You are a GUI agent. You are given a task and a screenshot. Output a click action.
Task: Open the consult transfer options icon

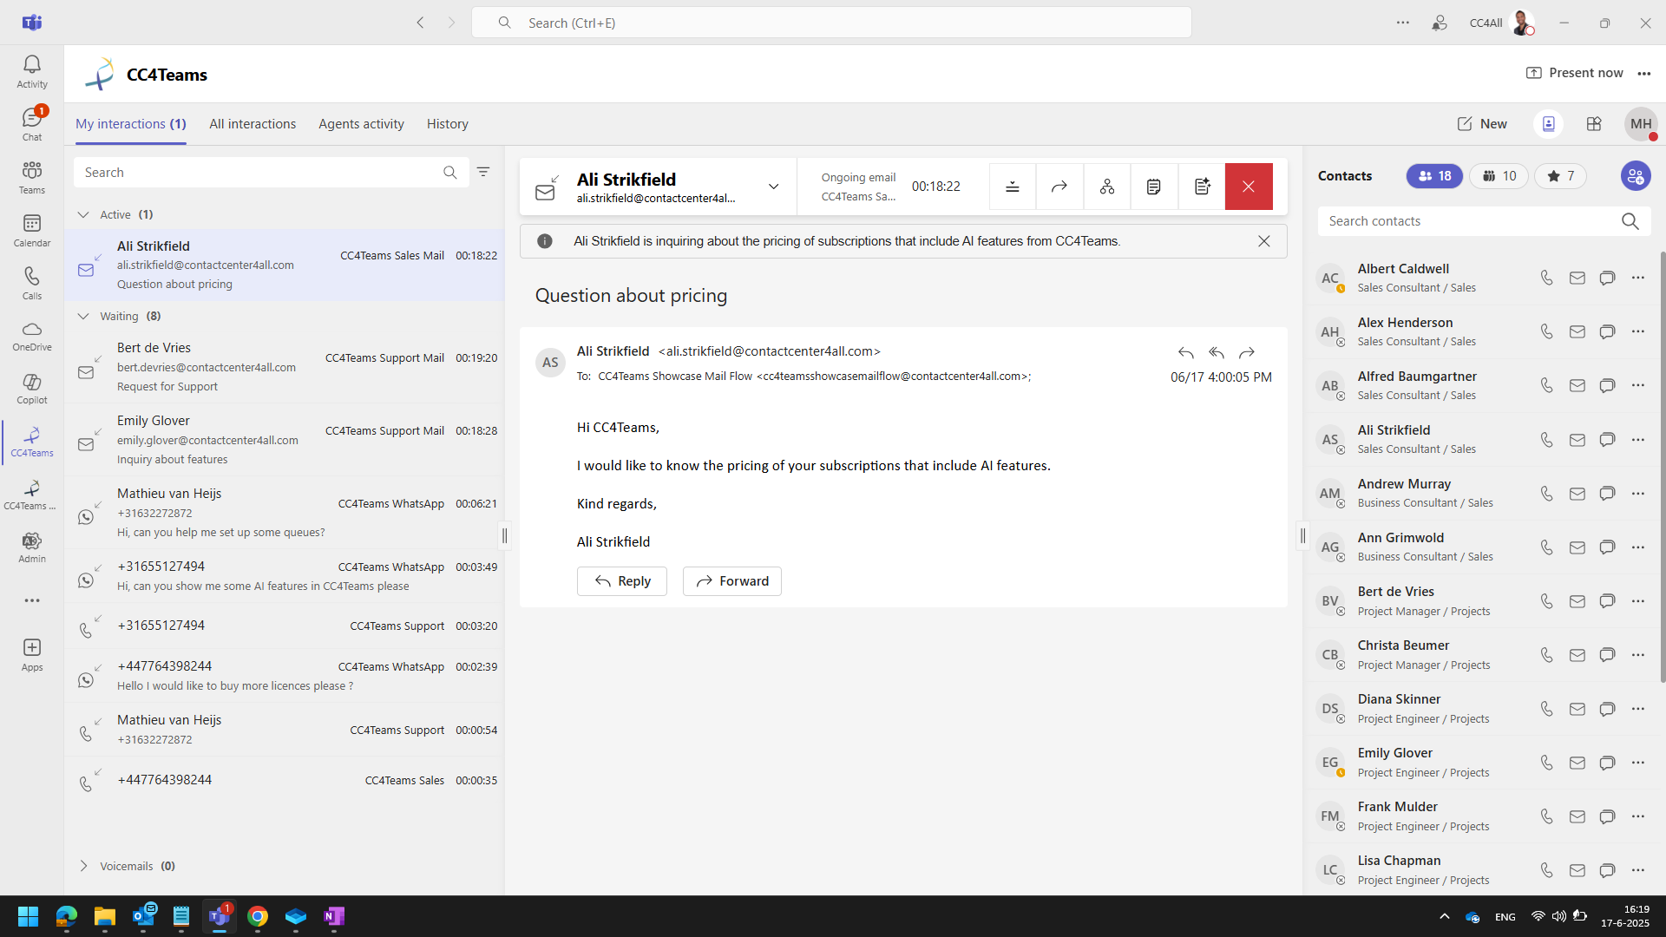1107,186
